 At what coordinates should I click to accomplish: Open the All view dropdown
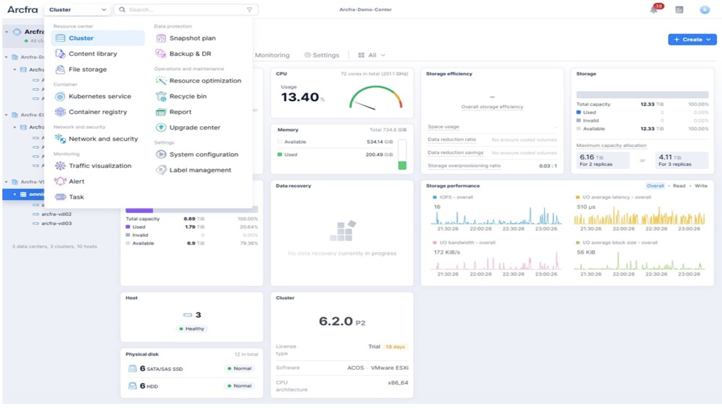[372, 55]
